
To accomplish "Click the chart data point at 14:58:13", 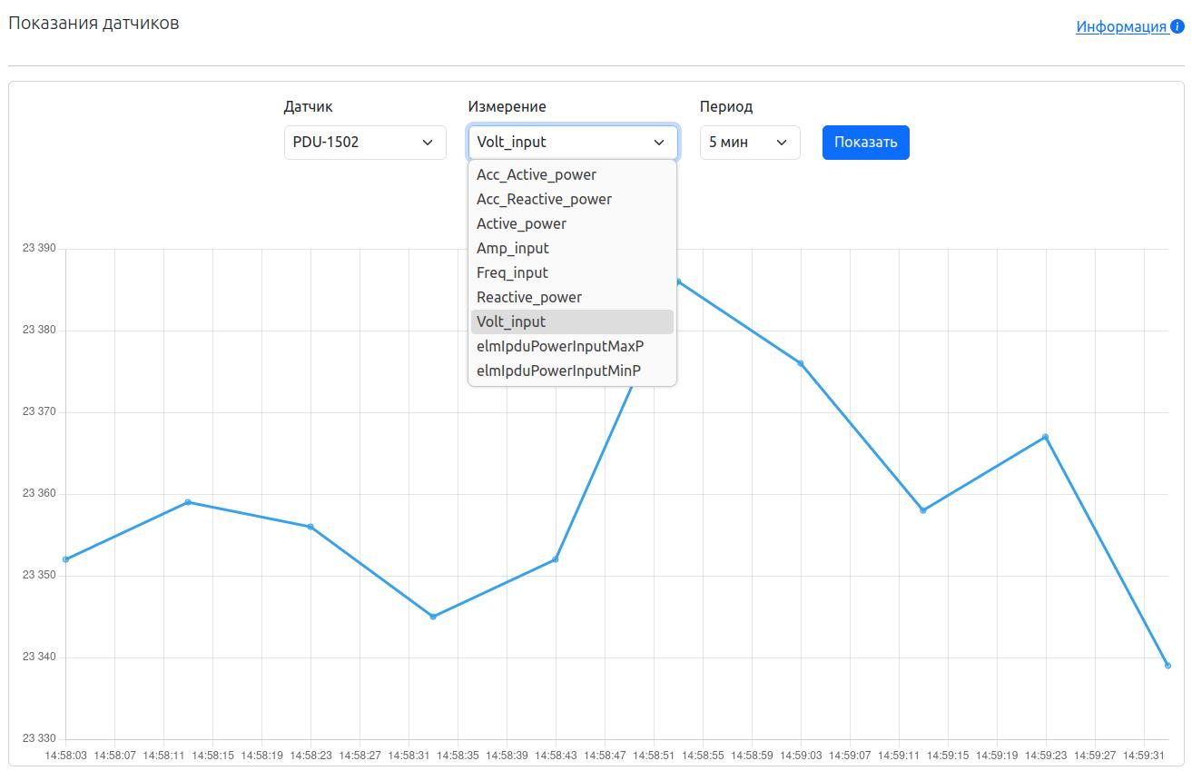I will click(x=188, y=502).
